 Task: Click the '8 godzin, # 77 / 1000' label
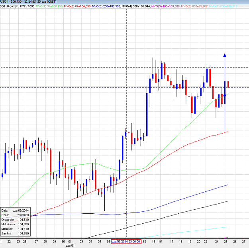[x=21, y=6]
